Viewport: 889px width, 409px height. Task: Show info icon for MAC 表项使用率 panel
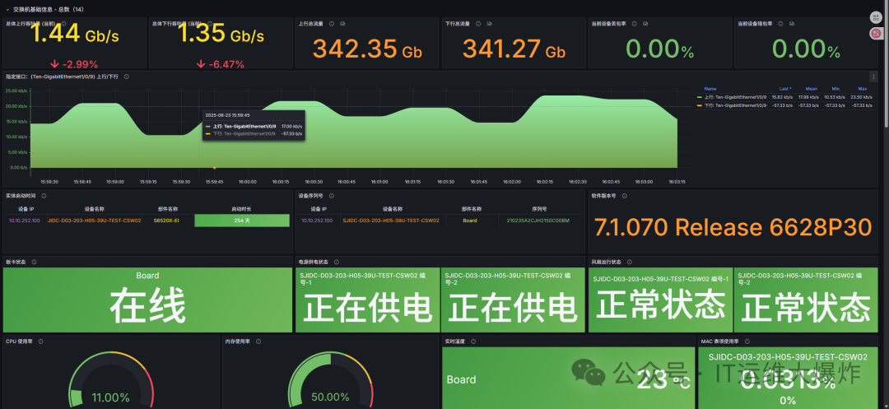[747, 342]
